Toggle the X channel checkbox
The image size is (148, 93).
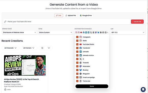click(77, 59)
